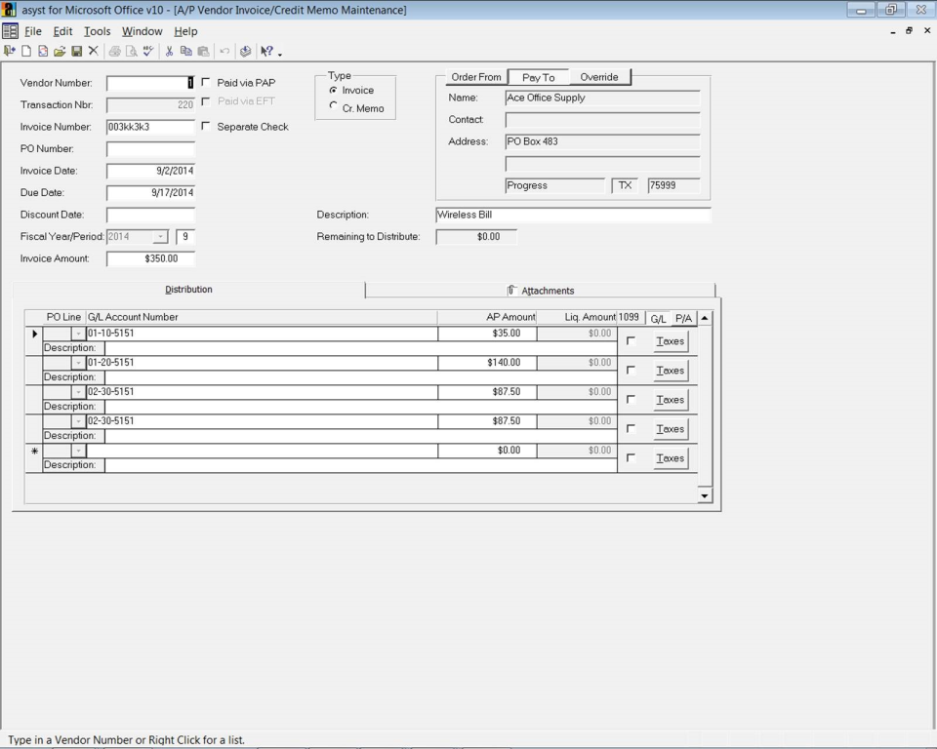Toggle the Paid via EFT checkbox

(x=206, y=101)
